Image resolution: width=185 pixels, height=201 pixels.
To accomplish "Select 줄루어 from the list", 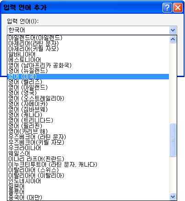I will 88,192.
